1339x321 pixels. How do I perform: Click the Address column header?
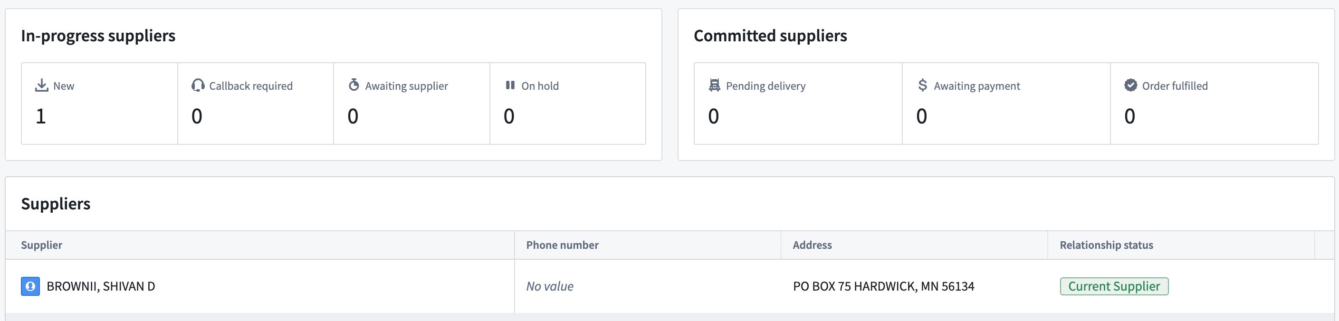(x=812, y=245)
